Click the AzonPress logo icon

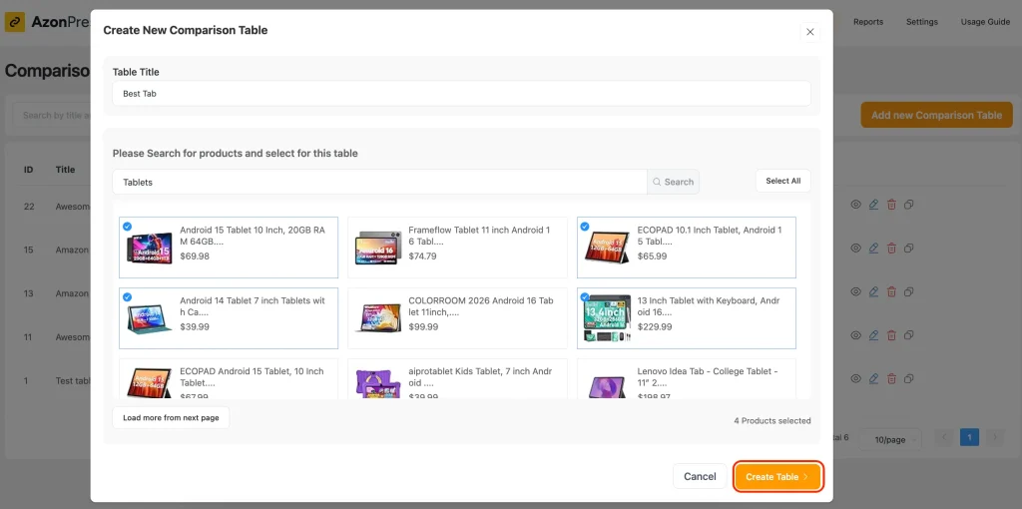point(15,22)
